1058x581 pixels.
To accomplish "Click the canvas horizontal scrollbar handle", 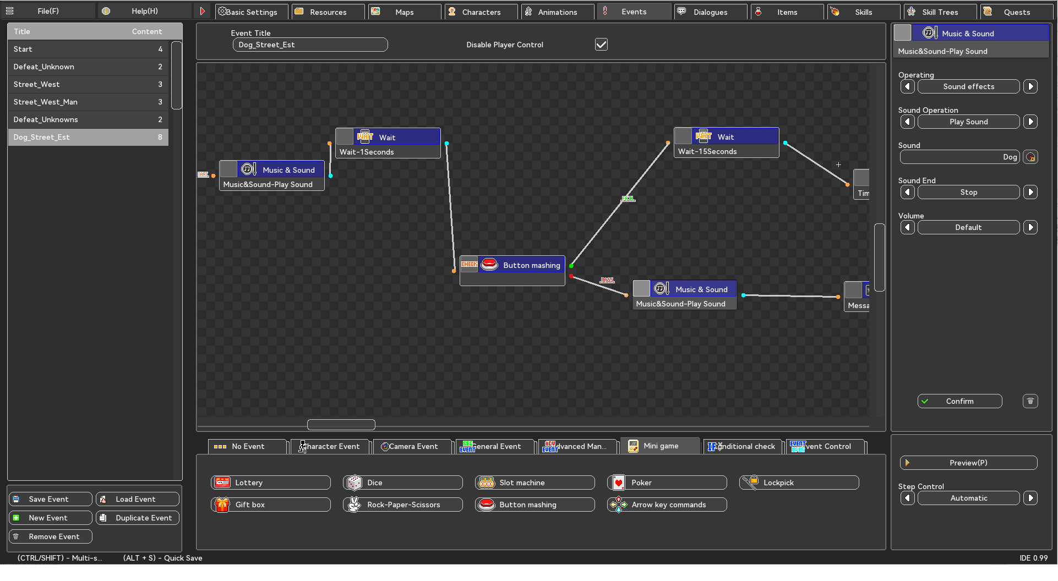I will tap(341, 425).
